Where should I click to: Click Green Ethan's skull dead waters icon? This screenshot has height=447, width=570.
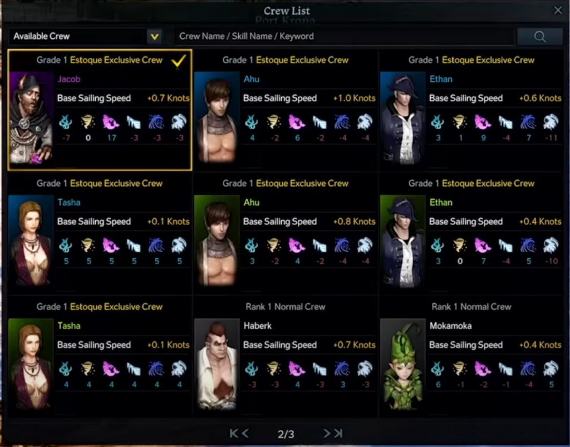coord(551,245)
